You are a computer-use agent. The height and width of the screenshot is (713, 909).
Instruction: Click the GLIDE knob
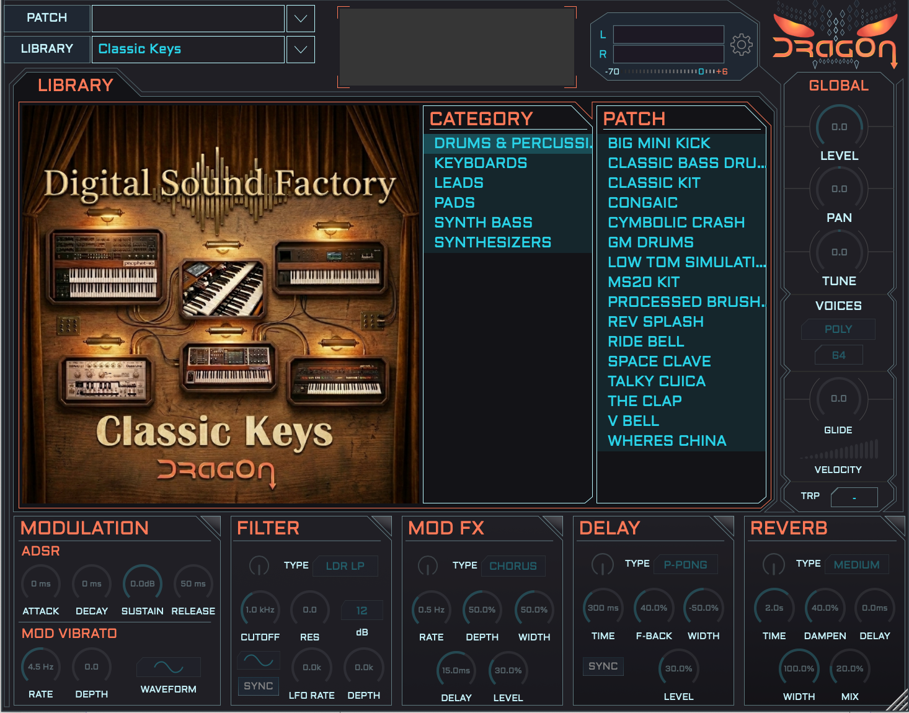838,399
